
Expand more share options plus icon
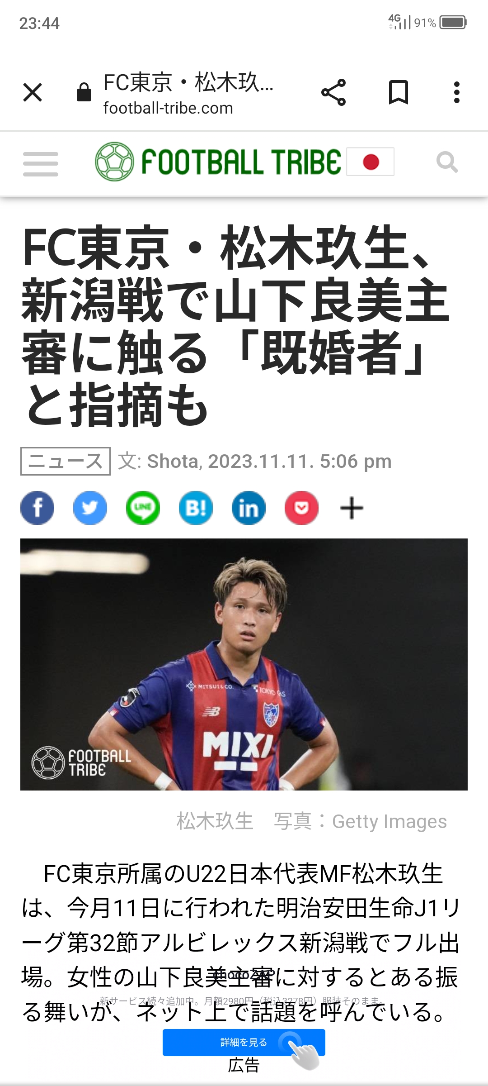point(352,508)
